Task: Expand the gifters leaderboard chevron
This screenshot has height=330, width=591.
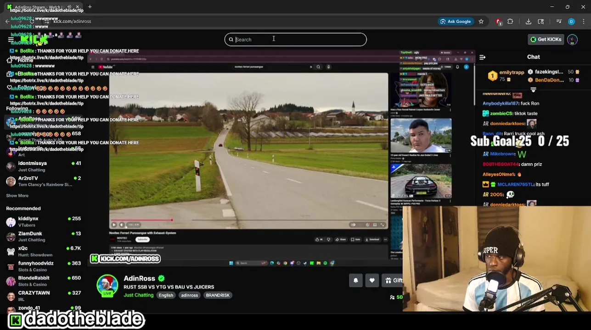Action: click(533, 90)
